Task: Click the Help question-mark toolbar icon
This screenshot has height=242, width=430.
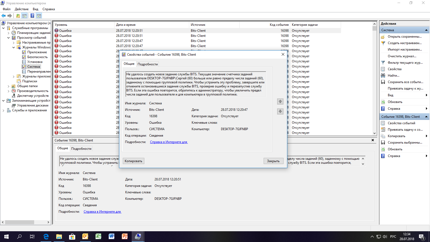Action: [x=32, y=16]
